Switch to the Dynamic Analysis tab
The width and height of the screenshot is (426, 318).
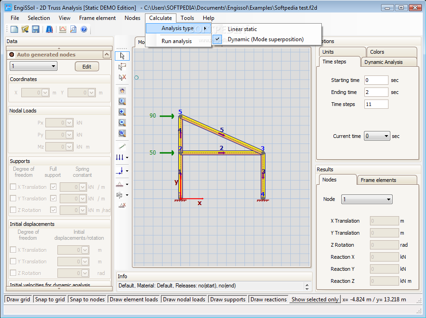click(x=388, y=62)
